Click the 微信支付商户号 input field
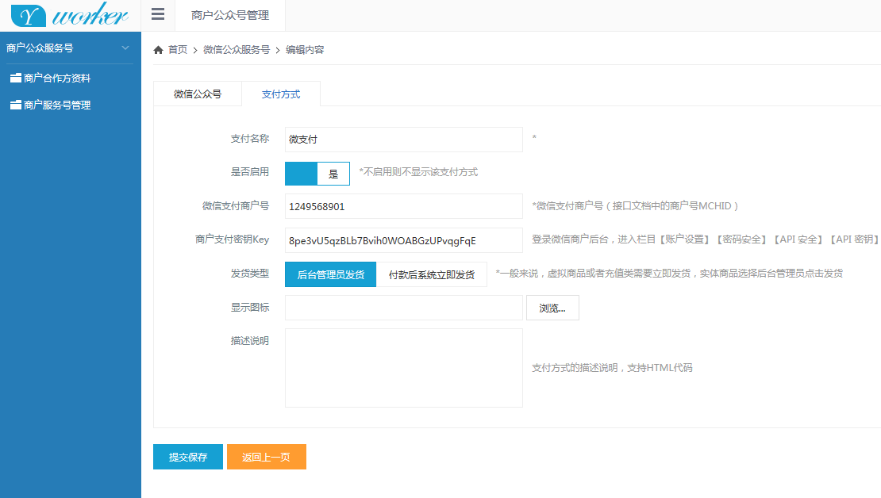Screen dimensions: 881x498 point(403,206)
